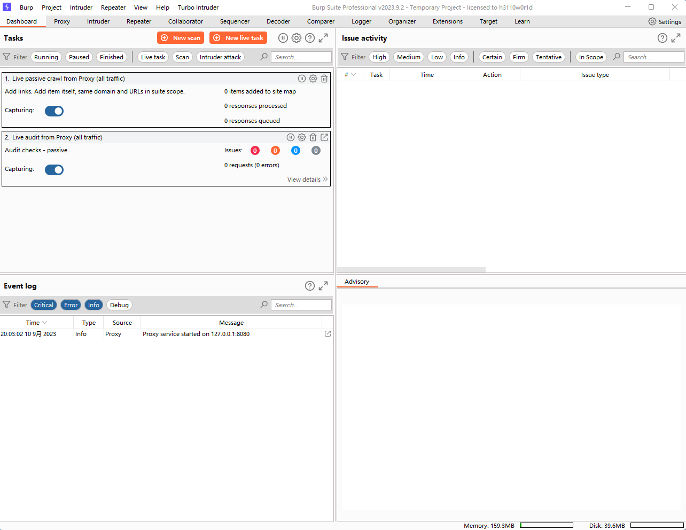Click the Issue activity filter funnel icon
This screenshot has width=686, height=530.
point(345,57)
